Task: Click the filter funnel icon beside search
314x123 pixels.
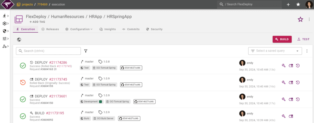Action: (86, 51)
